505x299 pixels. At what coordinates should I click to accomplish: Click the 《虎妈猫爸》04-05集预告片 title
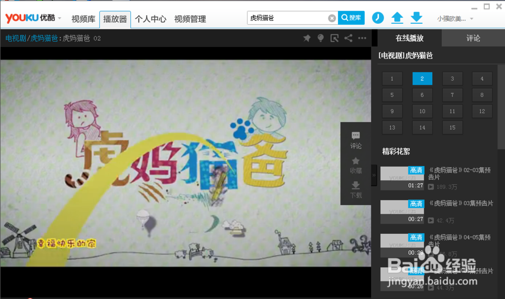coord(459,241)
